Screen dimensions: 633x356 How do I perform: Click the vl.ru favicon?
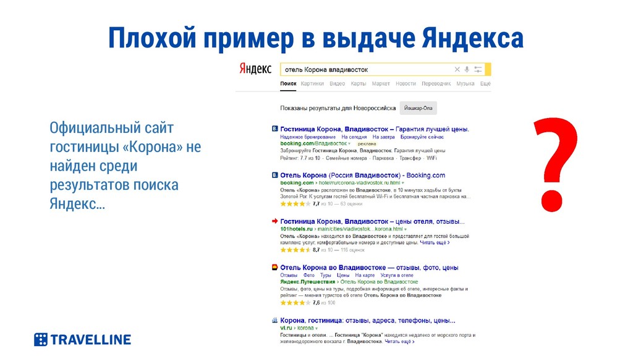275,320
